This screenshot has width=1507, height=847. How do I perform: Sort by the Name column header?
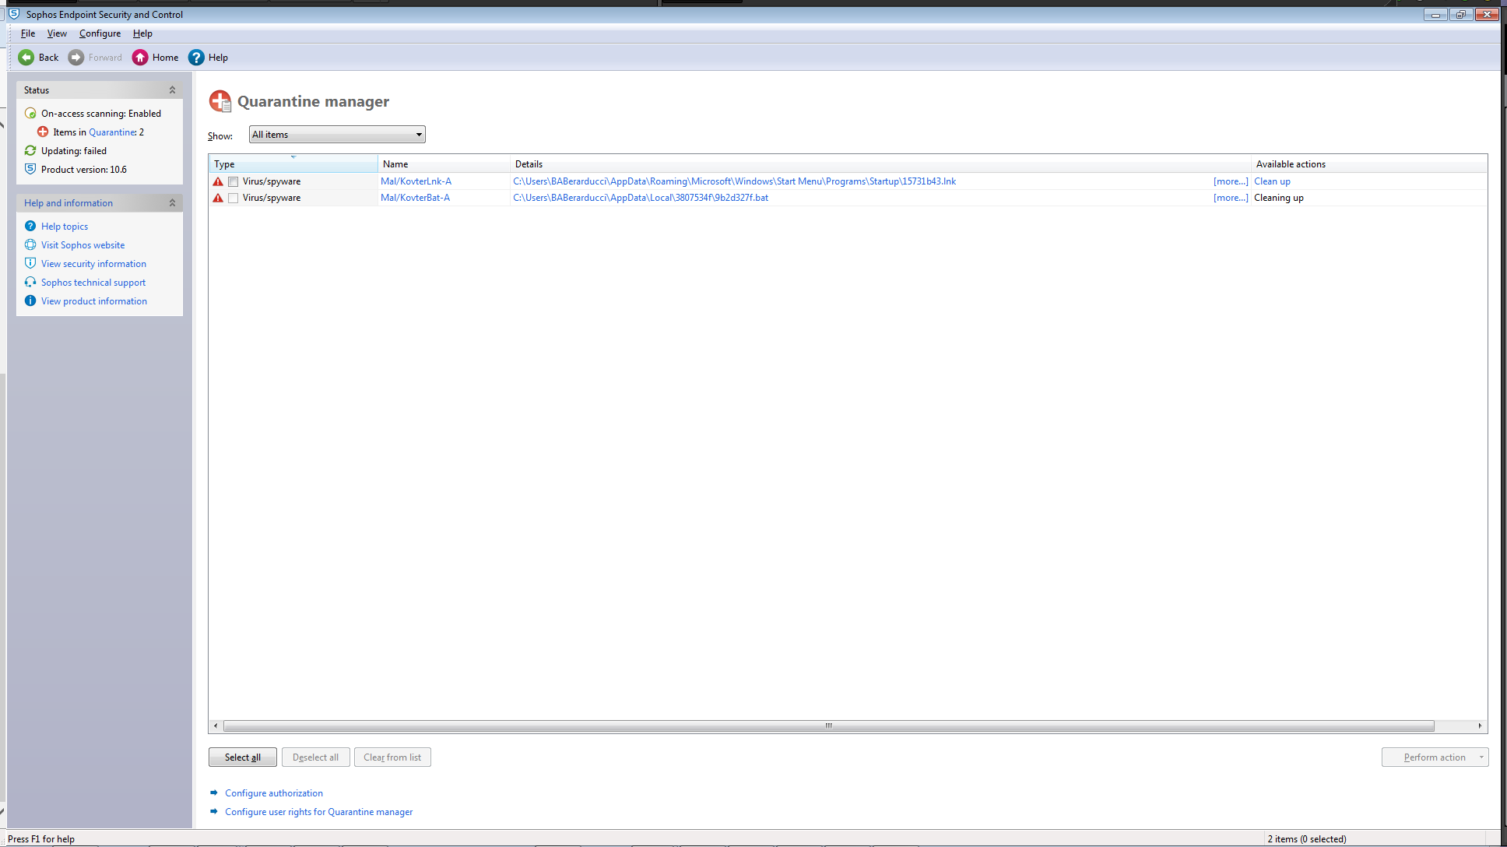point(444,163)
